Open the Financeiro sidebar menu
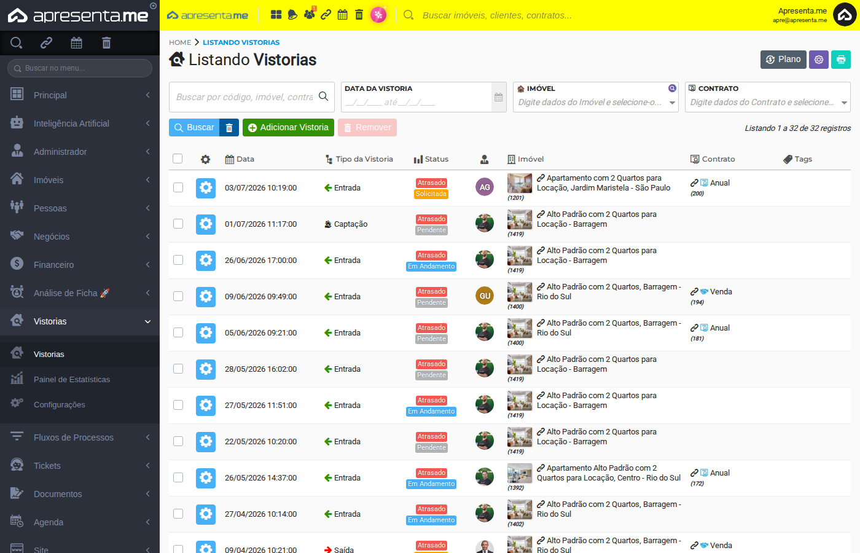This screenshot has width=860, height=553. click(80, 265)
